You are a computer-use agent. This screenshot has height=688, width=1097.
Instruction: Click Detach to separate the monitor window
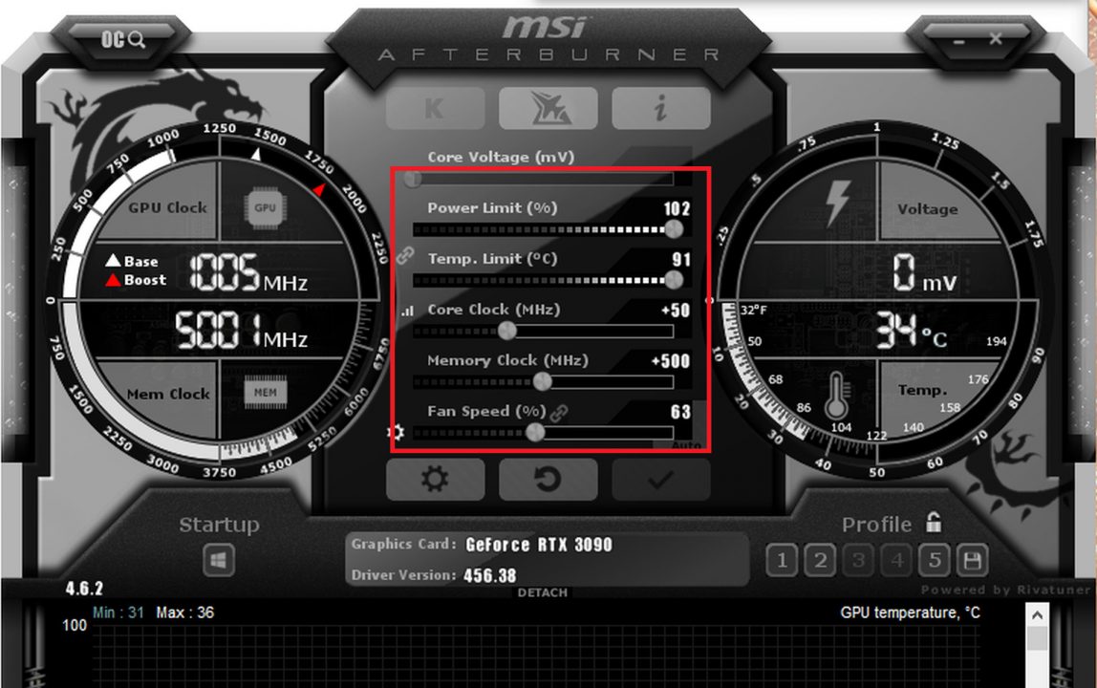543,592
